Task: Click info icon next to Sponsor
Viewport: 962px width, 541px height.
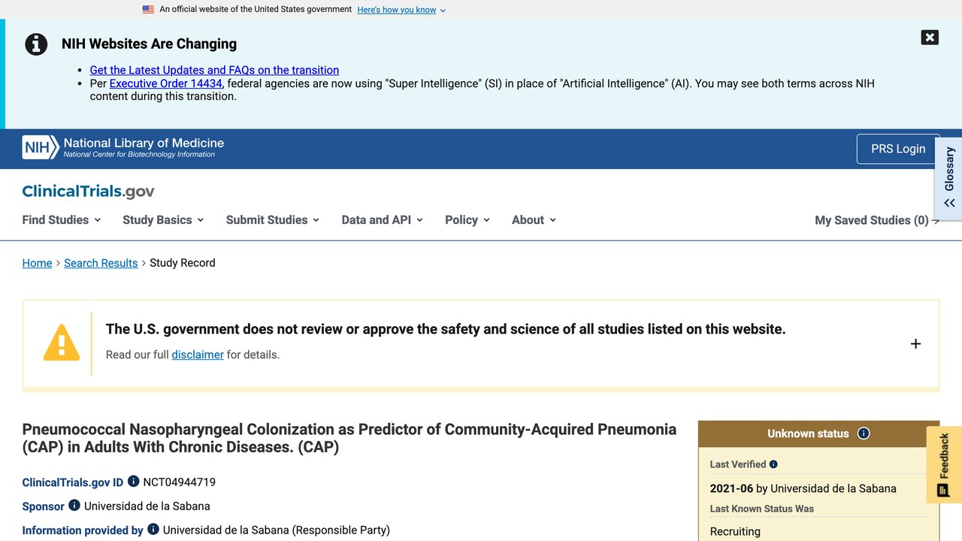Action: (74, 505)
